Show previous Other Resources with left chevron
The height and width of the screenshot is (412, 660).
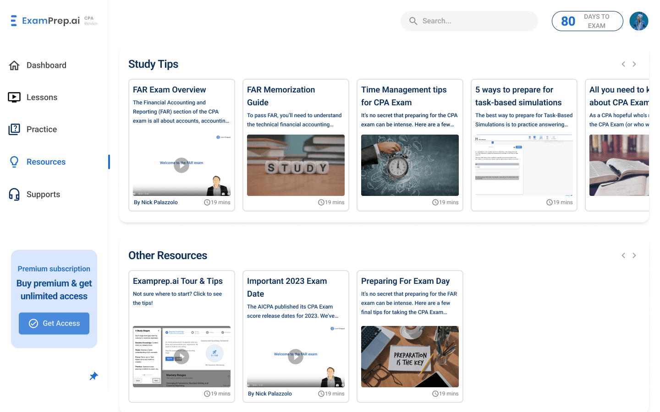(x=623, y=255)
